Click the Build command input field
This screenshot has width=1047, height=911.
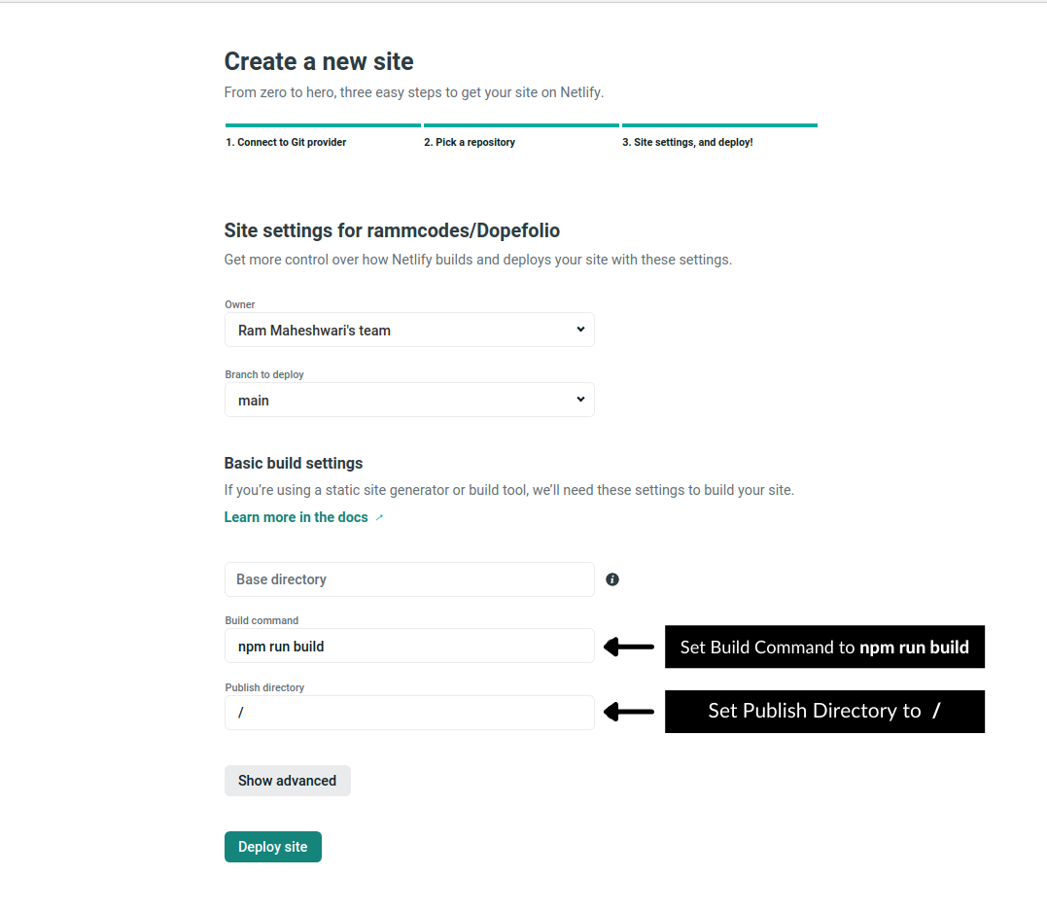[408, 646]
